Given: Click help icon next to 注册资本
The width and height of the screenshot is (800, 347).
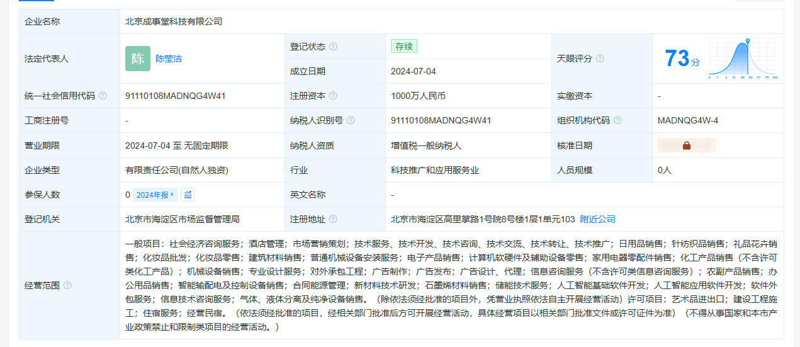Looking at the screenshot, I should tap(333, 96).
